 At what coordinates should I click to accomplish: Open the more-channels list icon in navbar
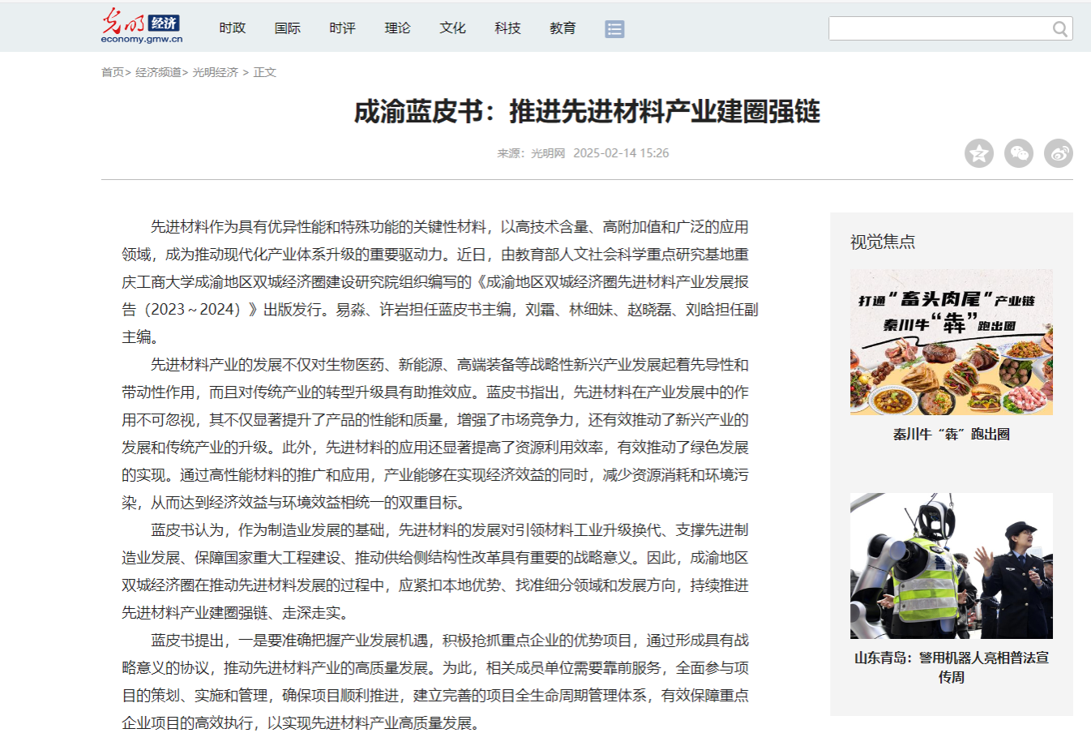(614, 29)
